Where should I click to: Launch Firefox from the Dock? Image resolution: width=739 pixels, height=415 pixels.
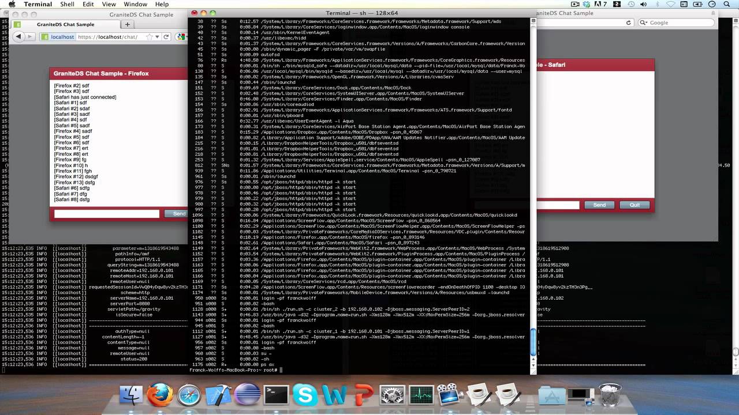160,395
